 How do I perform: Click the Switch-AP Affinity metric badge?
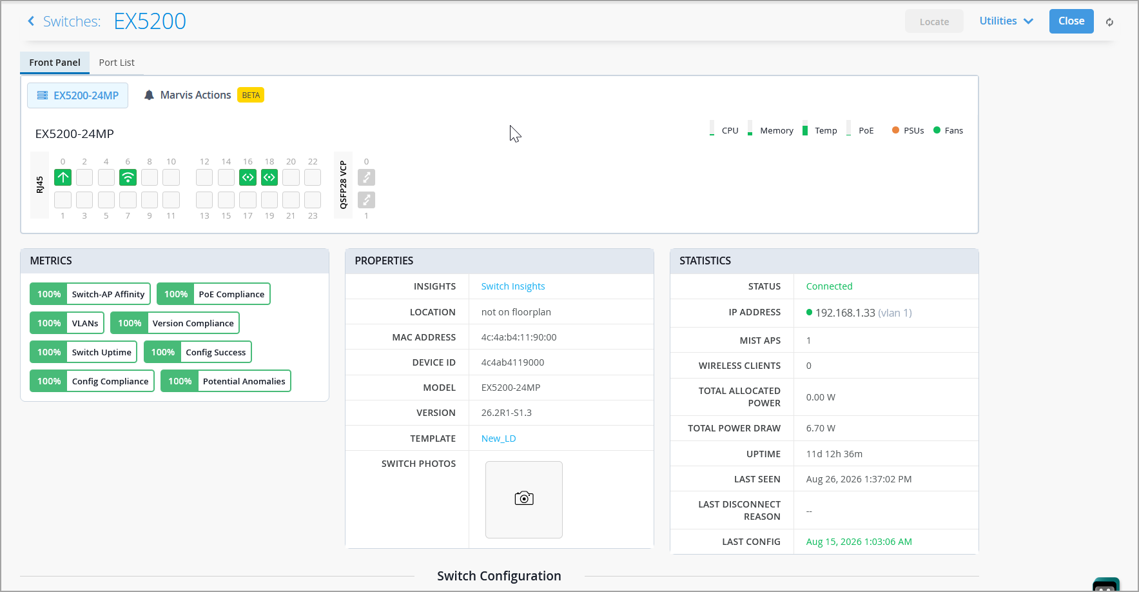point(90,294)
